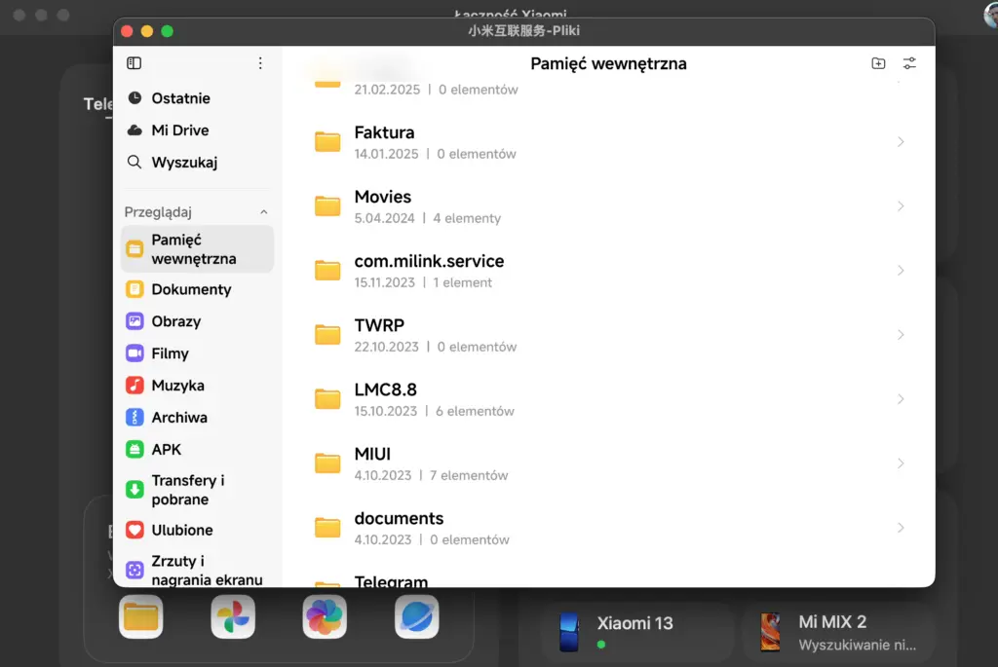Open Filmy category
The height and width of the screenshot is (667, 998).
[x=170, y=353]
